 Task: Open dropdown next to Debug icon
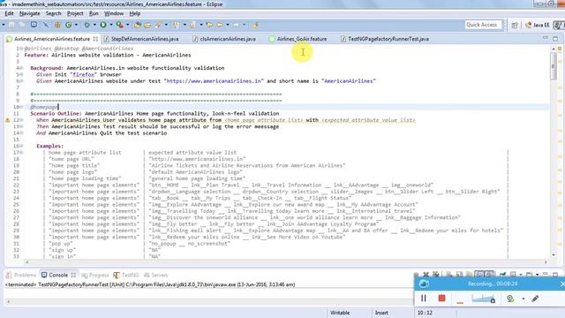pos(94,25)
